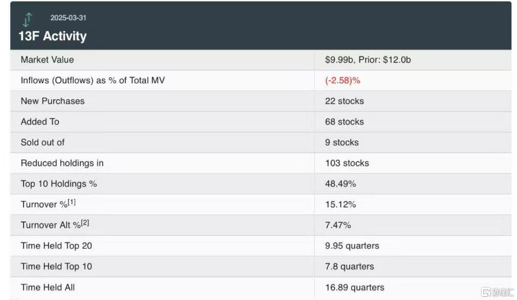
Task: Click the watermark logo in the corner
Action: (497, 292)
